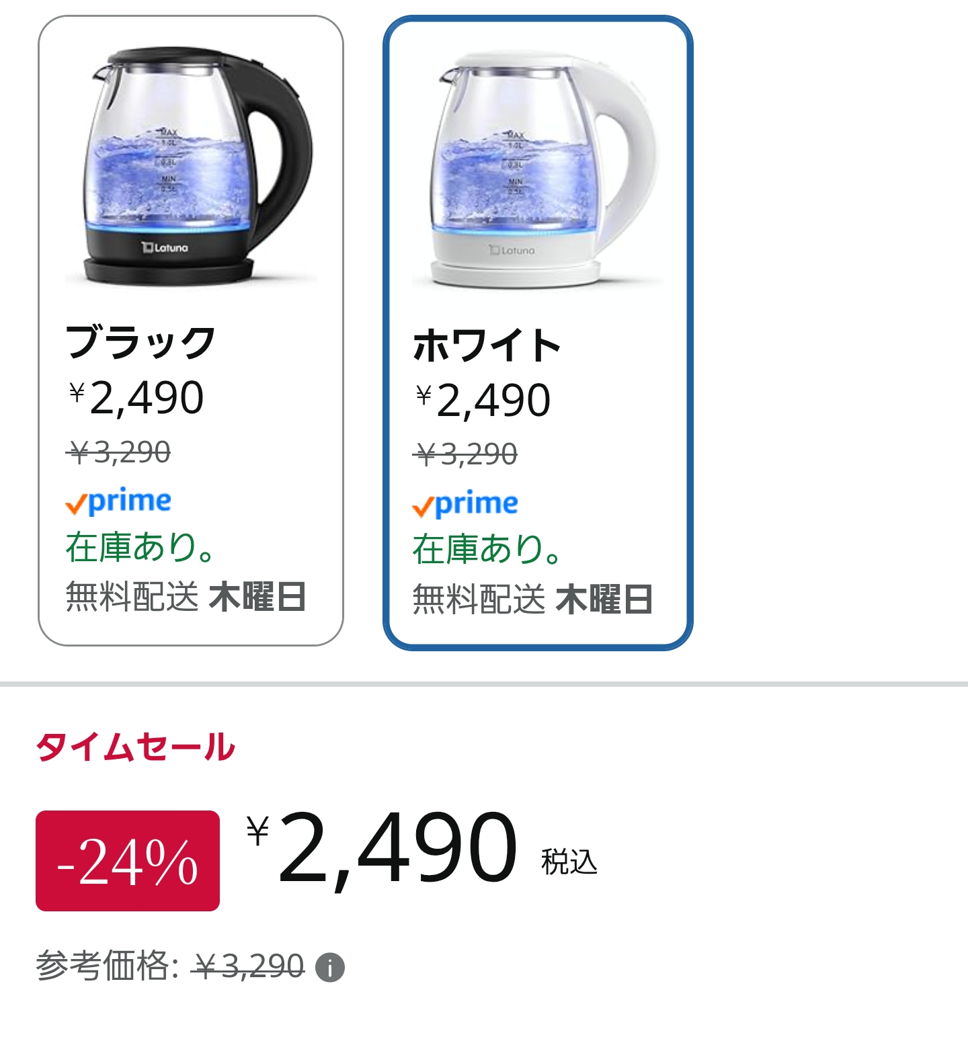
Task: Click the prime logo on the ブラック card
Action: pyautogui.click(x=118, y=501)
